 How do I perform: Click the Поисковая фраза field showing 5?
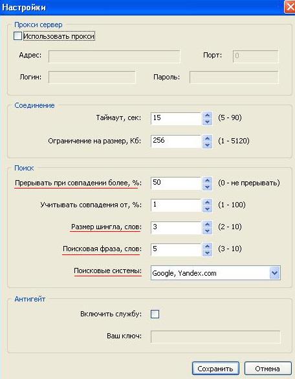[x=176, y=249]
